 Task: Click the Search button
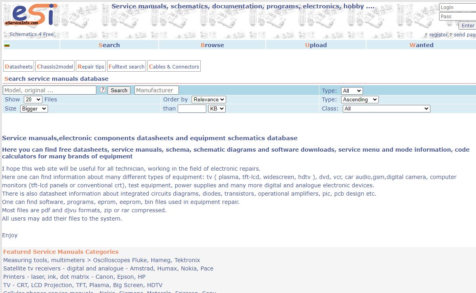[x=119, y=90]
